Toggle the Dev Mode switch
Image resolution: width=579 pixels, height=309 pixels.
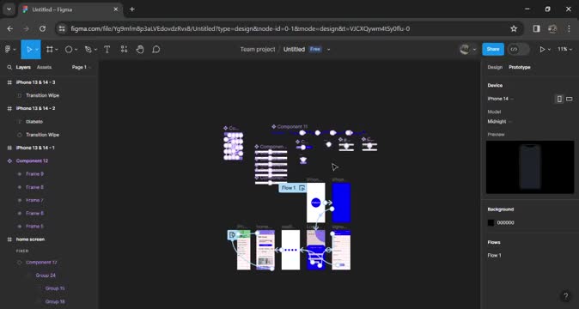tap(518, 50)
